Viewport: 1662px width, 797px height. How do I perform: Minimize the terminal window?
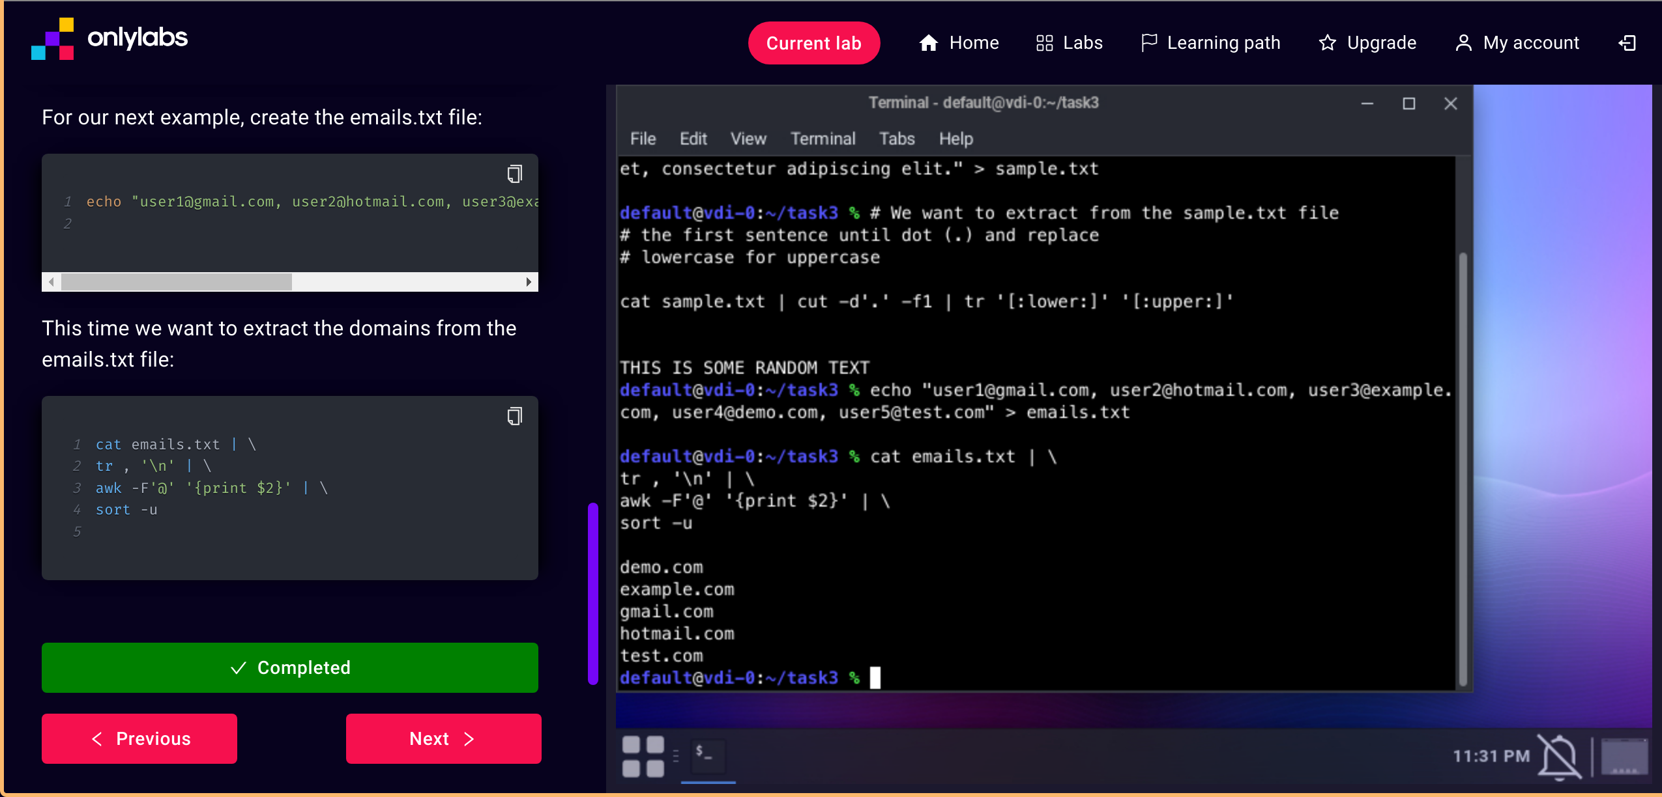(1367, 104)
